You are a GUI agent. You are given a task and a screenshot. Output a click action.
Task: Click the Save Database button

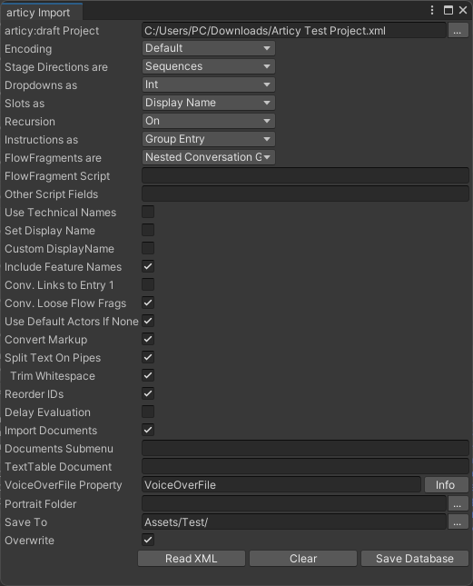tap(414, 559)
